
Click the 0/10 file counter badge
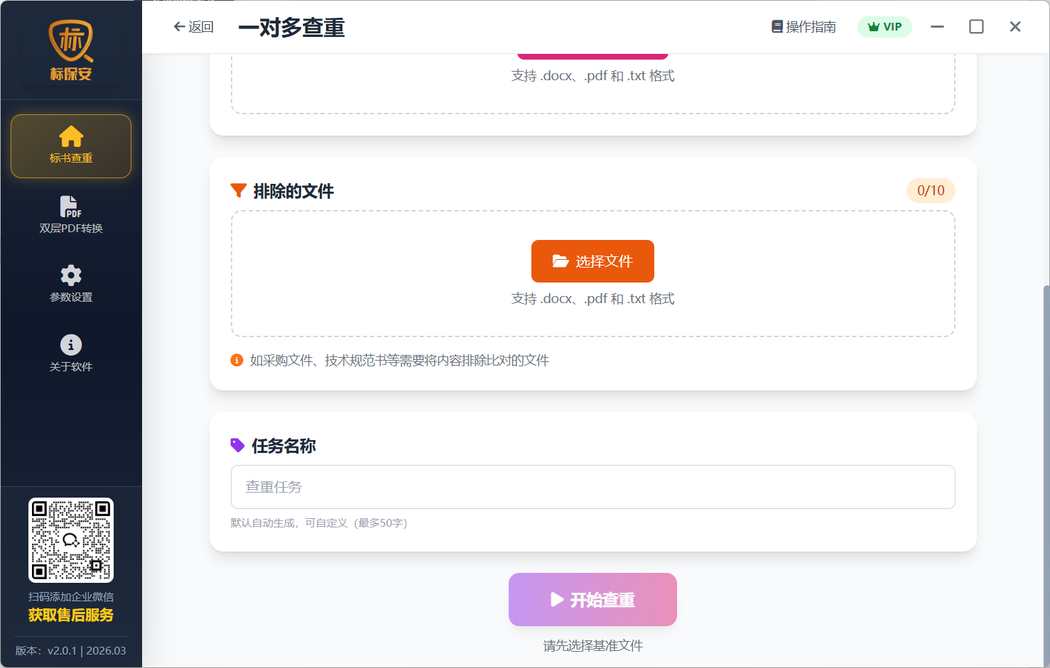point(931,190)
